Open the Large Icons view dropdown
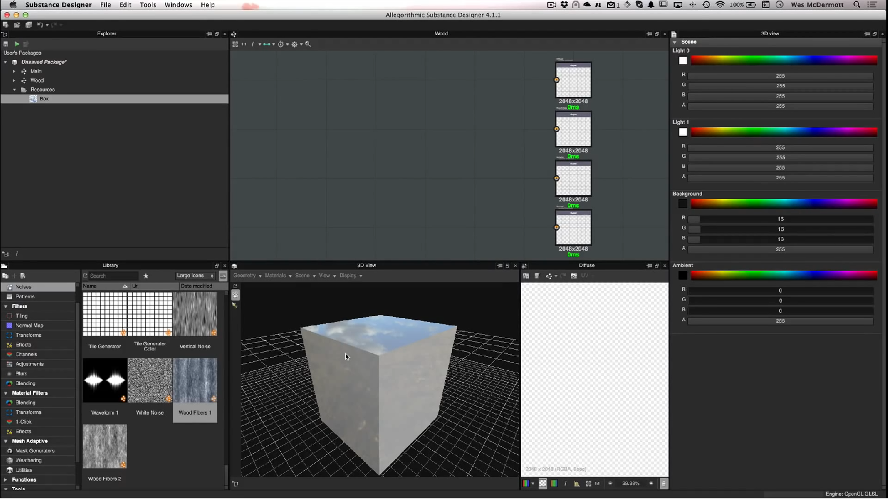Screen dimensions: 888x499 (x=195, y=276)
